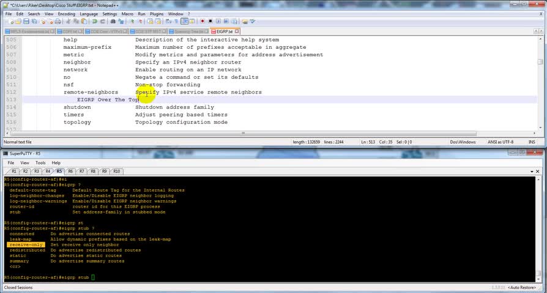Click the highlighted 'receive-only' terminal text
This screenshot has height=293, width=547.
coord(26,245)
